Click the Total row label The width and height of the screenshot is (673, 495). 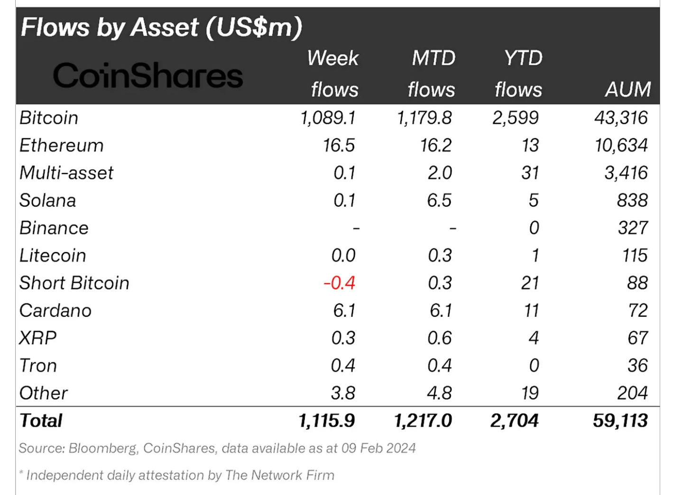point(41,421)
